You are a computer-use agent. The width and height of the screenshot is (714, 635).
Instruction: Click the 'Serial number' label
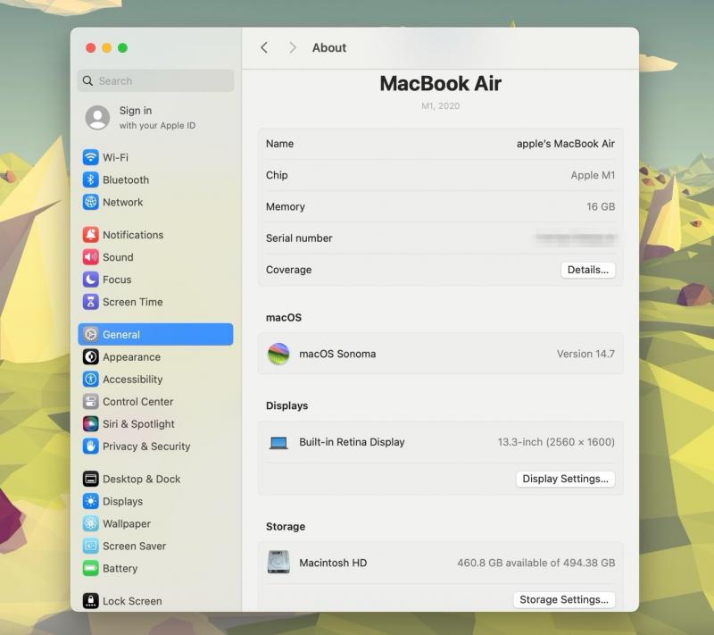[x=299, y=238]
